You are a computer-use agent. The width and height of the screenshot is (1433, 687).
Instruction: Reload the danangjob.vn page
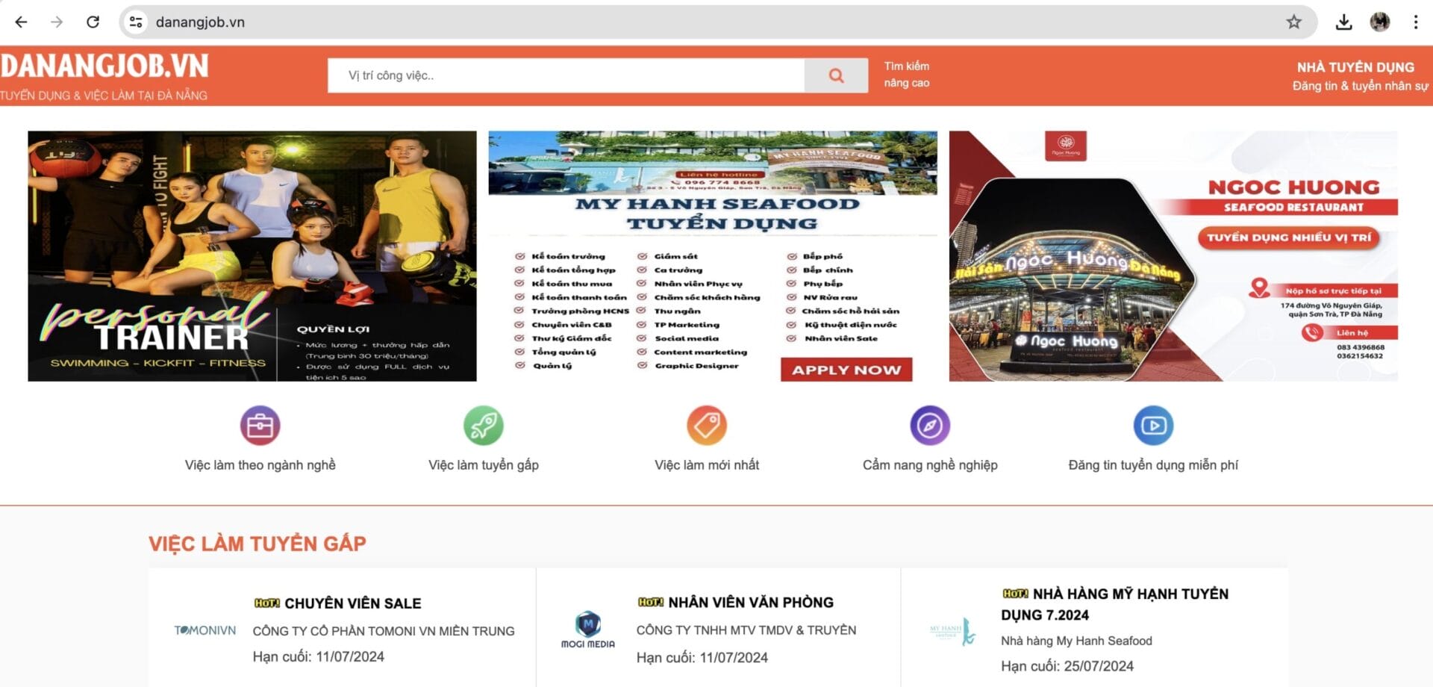coord(93,22)
